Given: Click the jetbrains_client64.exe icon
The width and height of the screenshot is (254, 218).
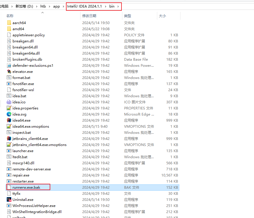Looking at the screenshot, I should click(x=9, y=138).
